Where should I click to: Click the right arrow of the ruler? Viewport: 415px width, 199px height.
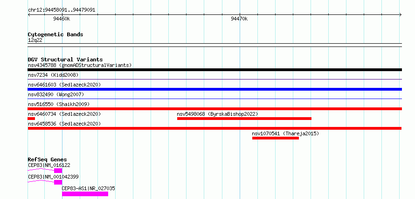[x=401, y=14]
